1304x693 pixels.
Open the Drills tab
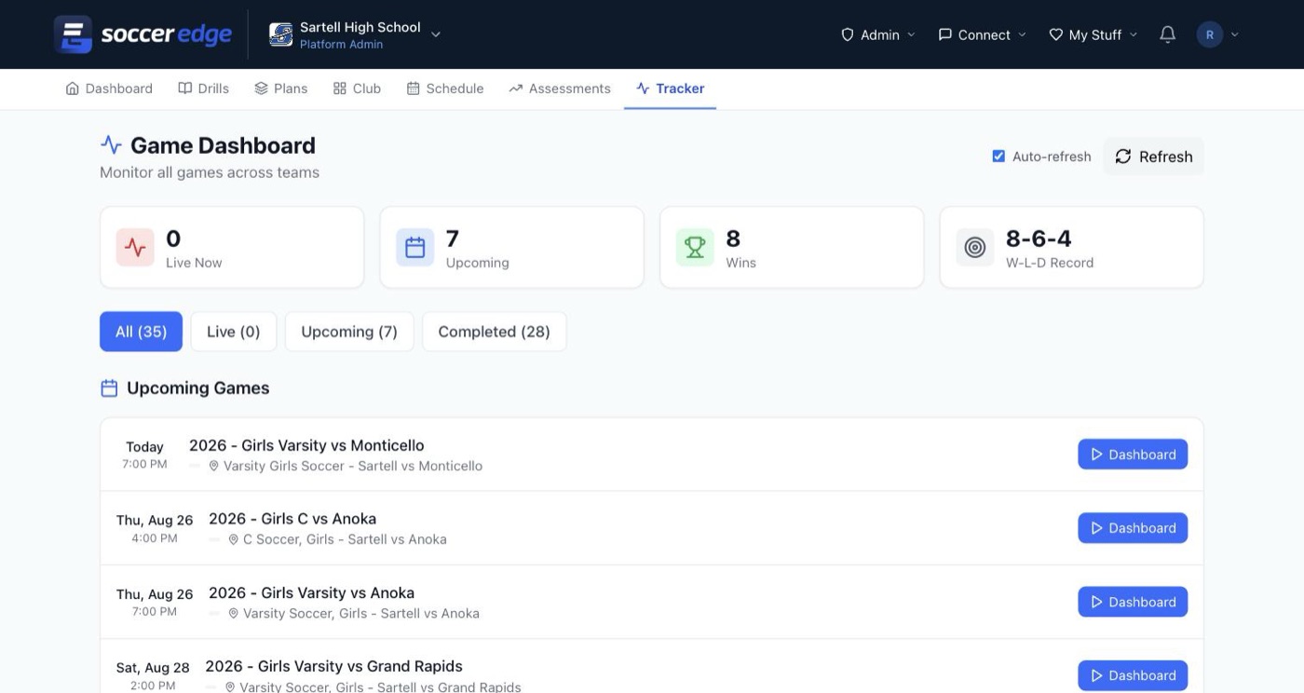click(x=203, y=88)
